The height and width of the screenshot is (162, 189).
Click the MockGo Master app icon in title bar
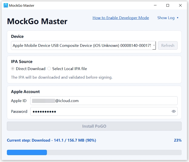6,5
